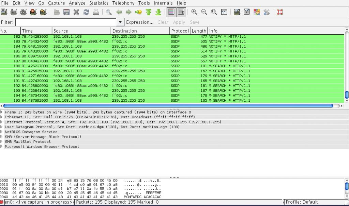Open help with the lifebuoy icon
Image resolution: width=349 pixels, height=206 pixels.
[x=279, y=12]
